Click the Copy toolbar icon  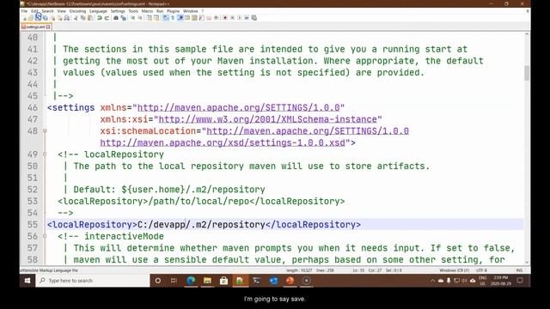pyautogui.click(x=83, y=17)
